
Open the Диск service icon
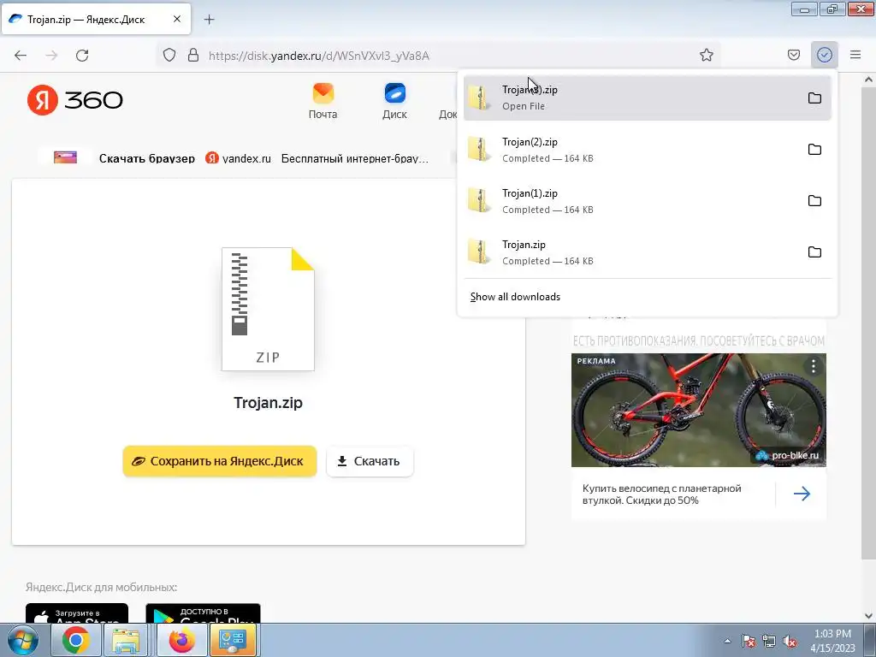click(x=394, y=101)
